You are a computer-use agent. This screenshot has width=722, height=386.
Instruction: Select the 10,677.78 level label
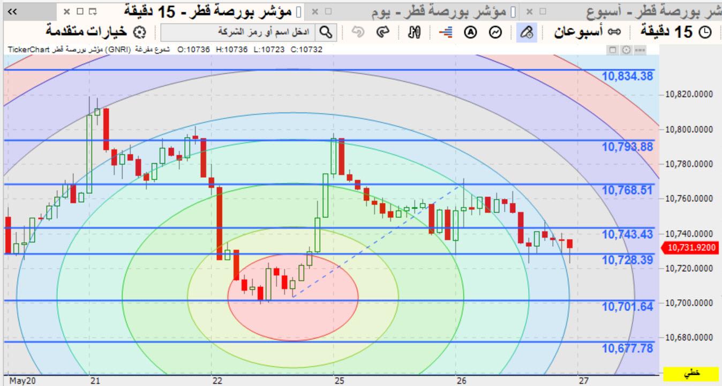point(627,349)
